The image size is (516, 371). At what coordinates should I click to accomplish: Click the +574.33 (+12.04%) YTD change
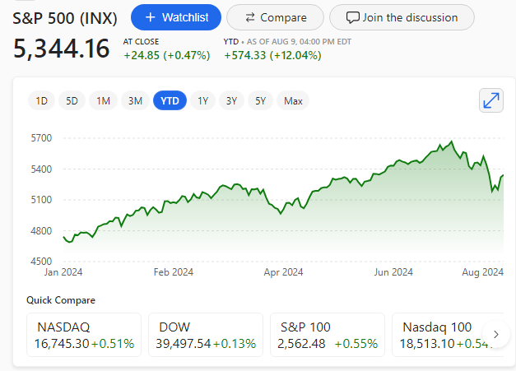click(272, 55)
